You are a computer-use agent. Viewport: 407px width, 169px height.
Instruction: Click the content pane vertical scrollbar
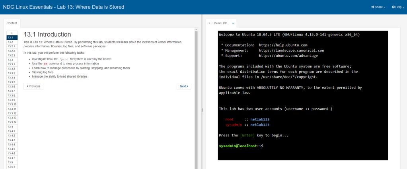pos(196,99)
